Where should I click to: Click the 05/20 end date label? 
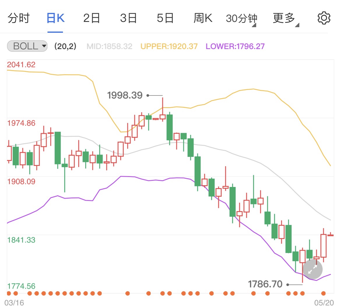(324, 303)
